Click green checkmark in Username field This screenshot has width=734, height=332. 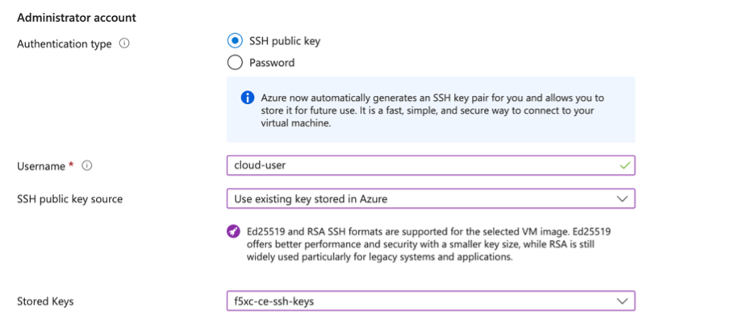[x=622, y=165]
